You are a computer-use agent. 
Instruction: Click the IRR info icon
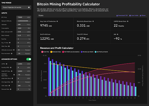(118, 34)
